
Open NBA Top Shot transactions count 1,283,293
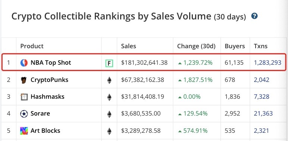coord(267,62)
